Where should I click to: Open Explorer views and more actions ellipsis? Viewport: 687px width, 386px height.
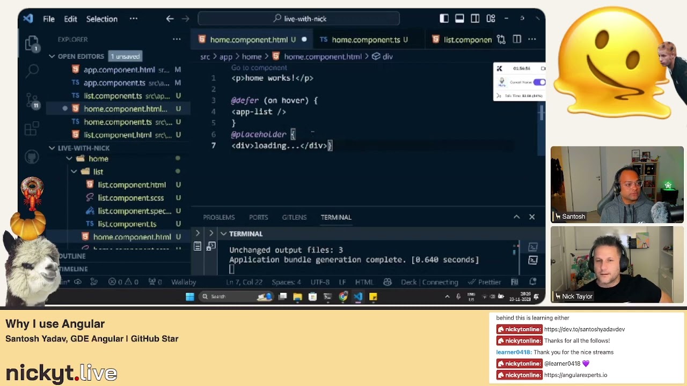(x=177, y=39)
